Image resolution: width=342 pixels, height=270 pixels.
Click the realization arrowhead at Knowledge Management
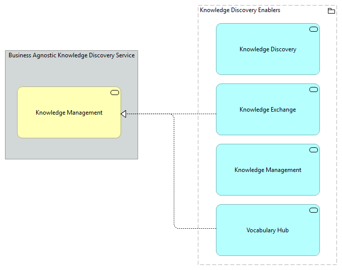[124, 114]
